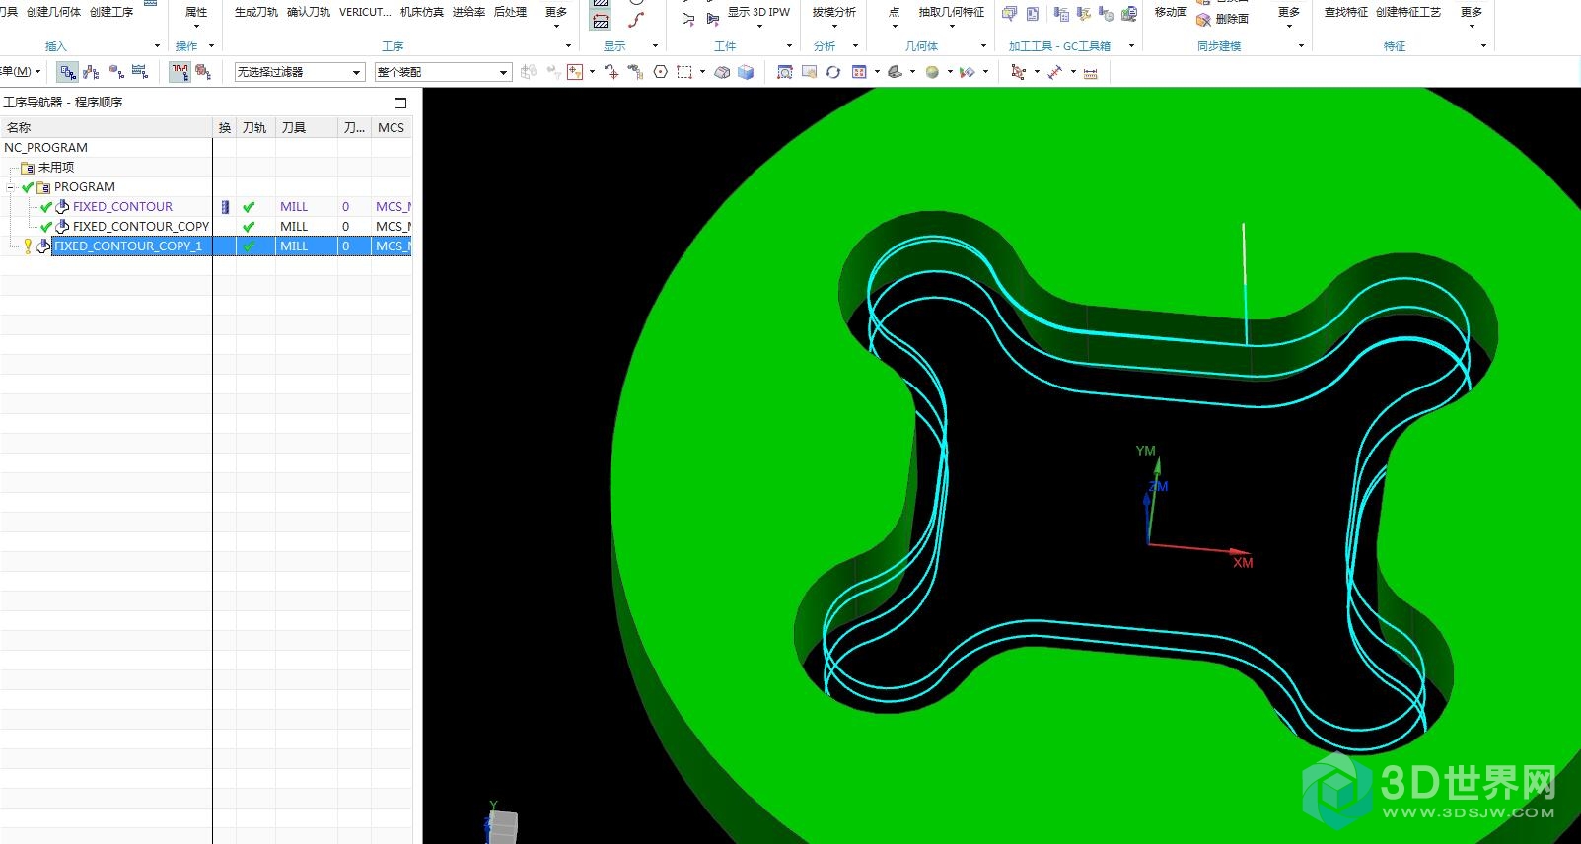
Task: Click the view layout icon
Action: click(x=859, y=72)
